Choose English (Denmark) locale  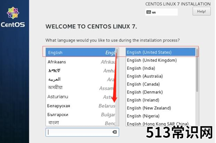pos(161,92)
